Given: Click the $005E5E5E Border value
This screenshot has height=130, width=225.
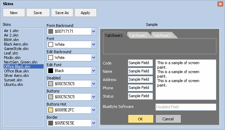Looking at the screenshot, I should click(64, 123).
